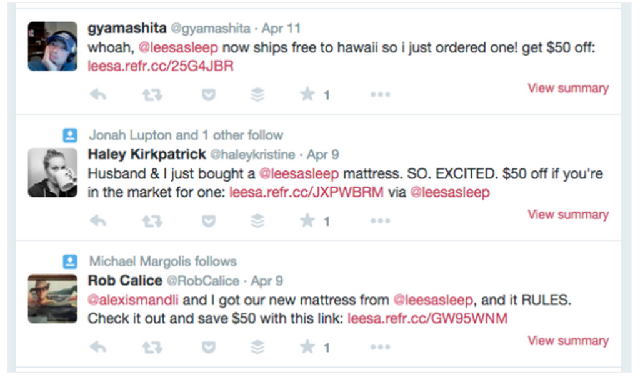Click the @alexismandli mention
This screenshot has height=380, width=640.
pyautogui.click(x=133, y=300)
